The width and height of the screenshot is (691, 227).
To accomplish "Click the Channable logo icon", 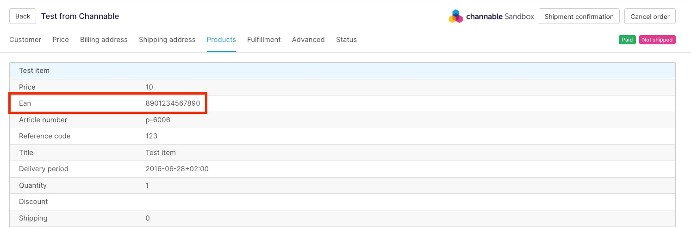I will [x=456, y=17].
